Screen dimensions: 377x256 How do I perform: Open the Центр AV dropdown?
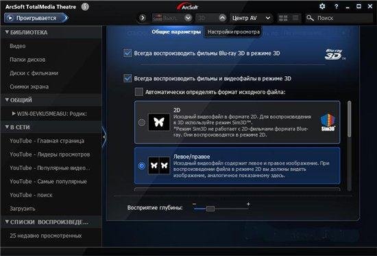(251, 18)
